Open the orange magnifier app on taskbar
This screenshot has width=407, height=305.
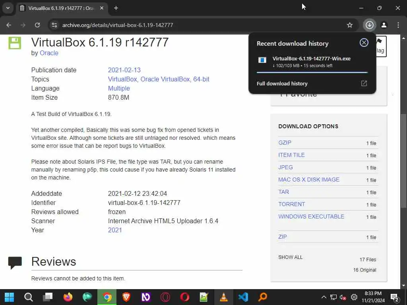pyautogui.click(x=263, y=297)
